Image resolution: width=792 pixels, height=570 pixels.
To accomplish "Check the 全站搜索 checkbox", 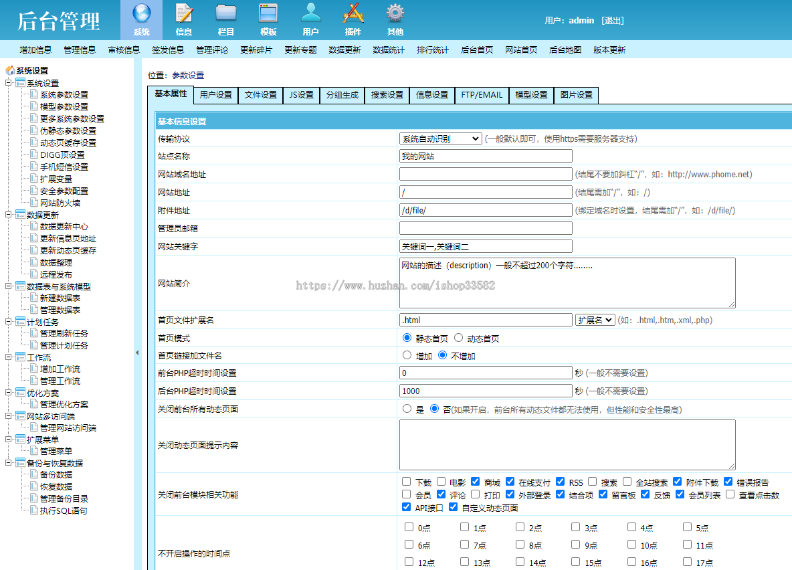I will pos(627,481).
